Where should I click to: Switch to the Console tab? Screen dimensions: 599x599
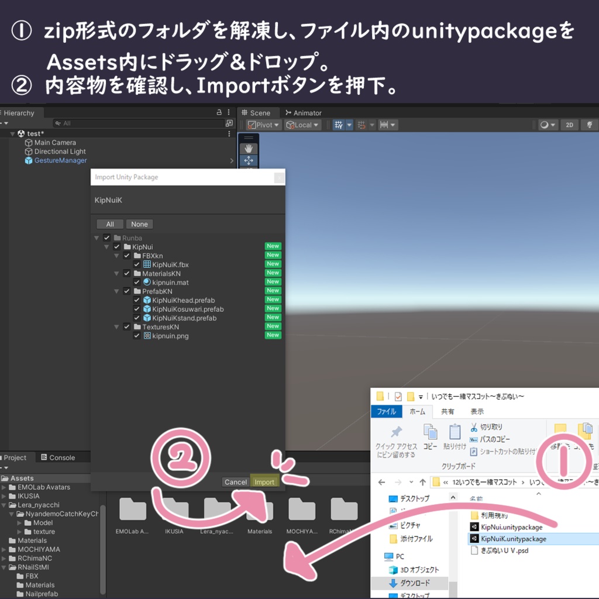[x=58, y=457]
